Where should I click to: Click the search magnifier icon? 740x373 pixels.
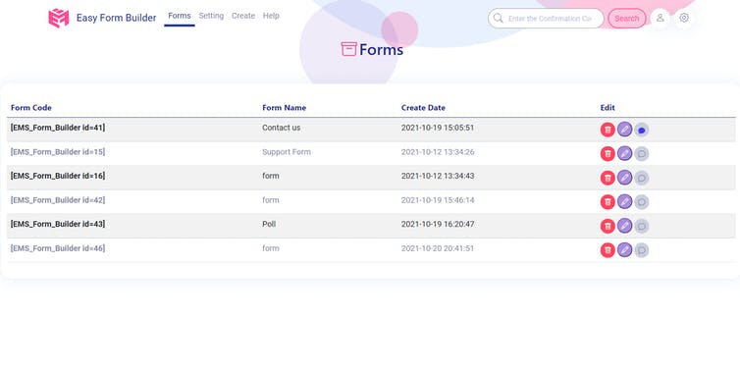tap(498, 18)
